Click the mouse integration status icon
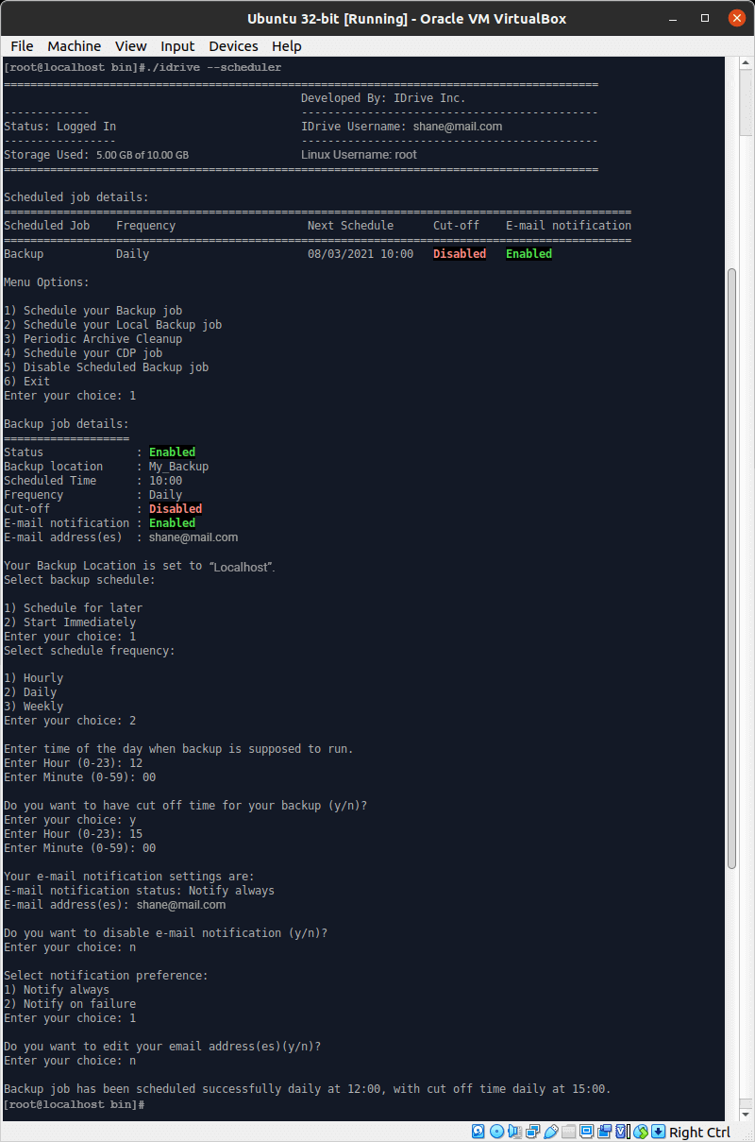Image resolution: width=755 pixels, height=1142 pixels. pos(641,1132)
